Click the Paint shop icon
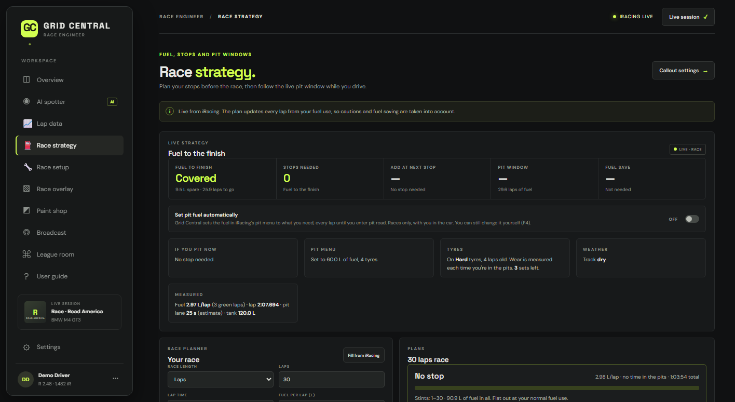 27,211
